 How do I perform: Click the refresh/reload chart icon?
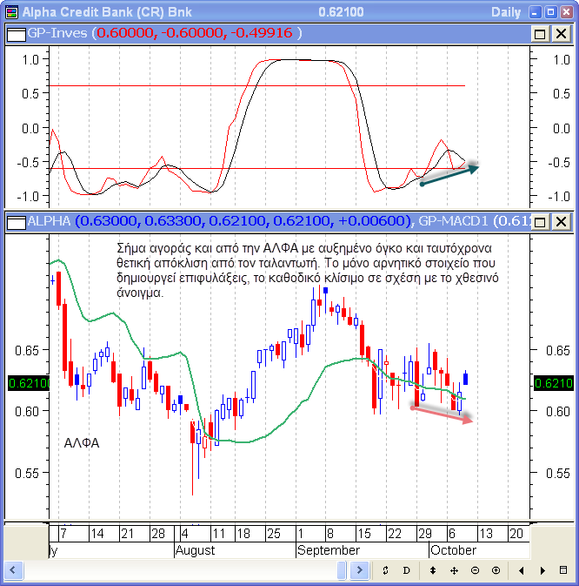[x=385, y=570]
